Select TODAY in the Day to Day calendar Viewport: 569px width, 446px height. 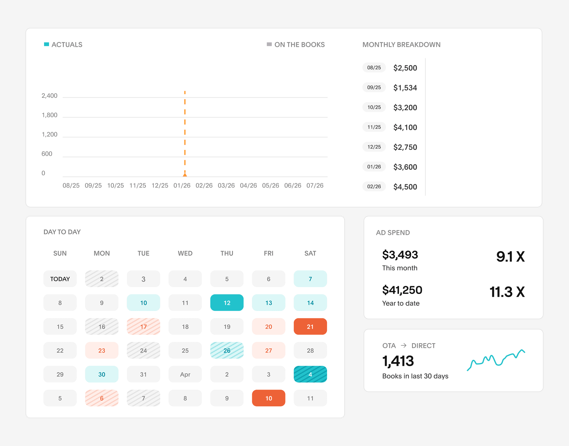(60, 278)
